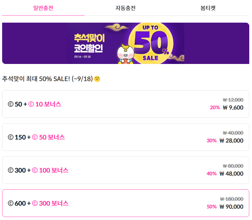
Task: Open the 봄티켓 tab
Action: click(208, 8)
